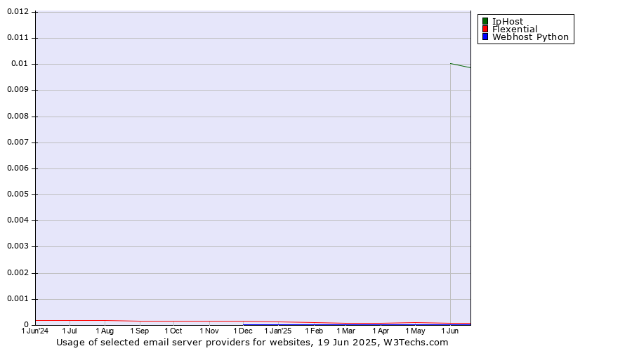Click the final 1 Jun x-axis label

click(x=450, y=331)
